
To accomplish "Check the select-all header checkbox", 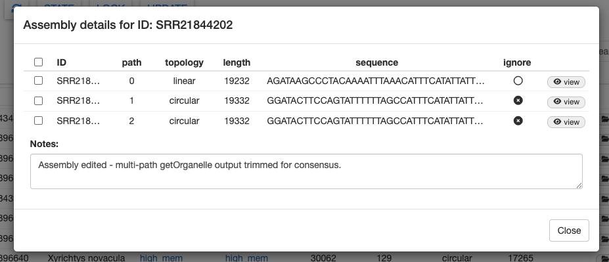I will pos(38,62).
